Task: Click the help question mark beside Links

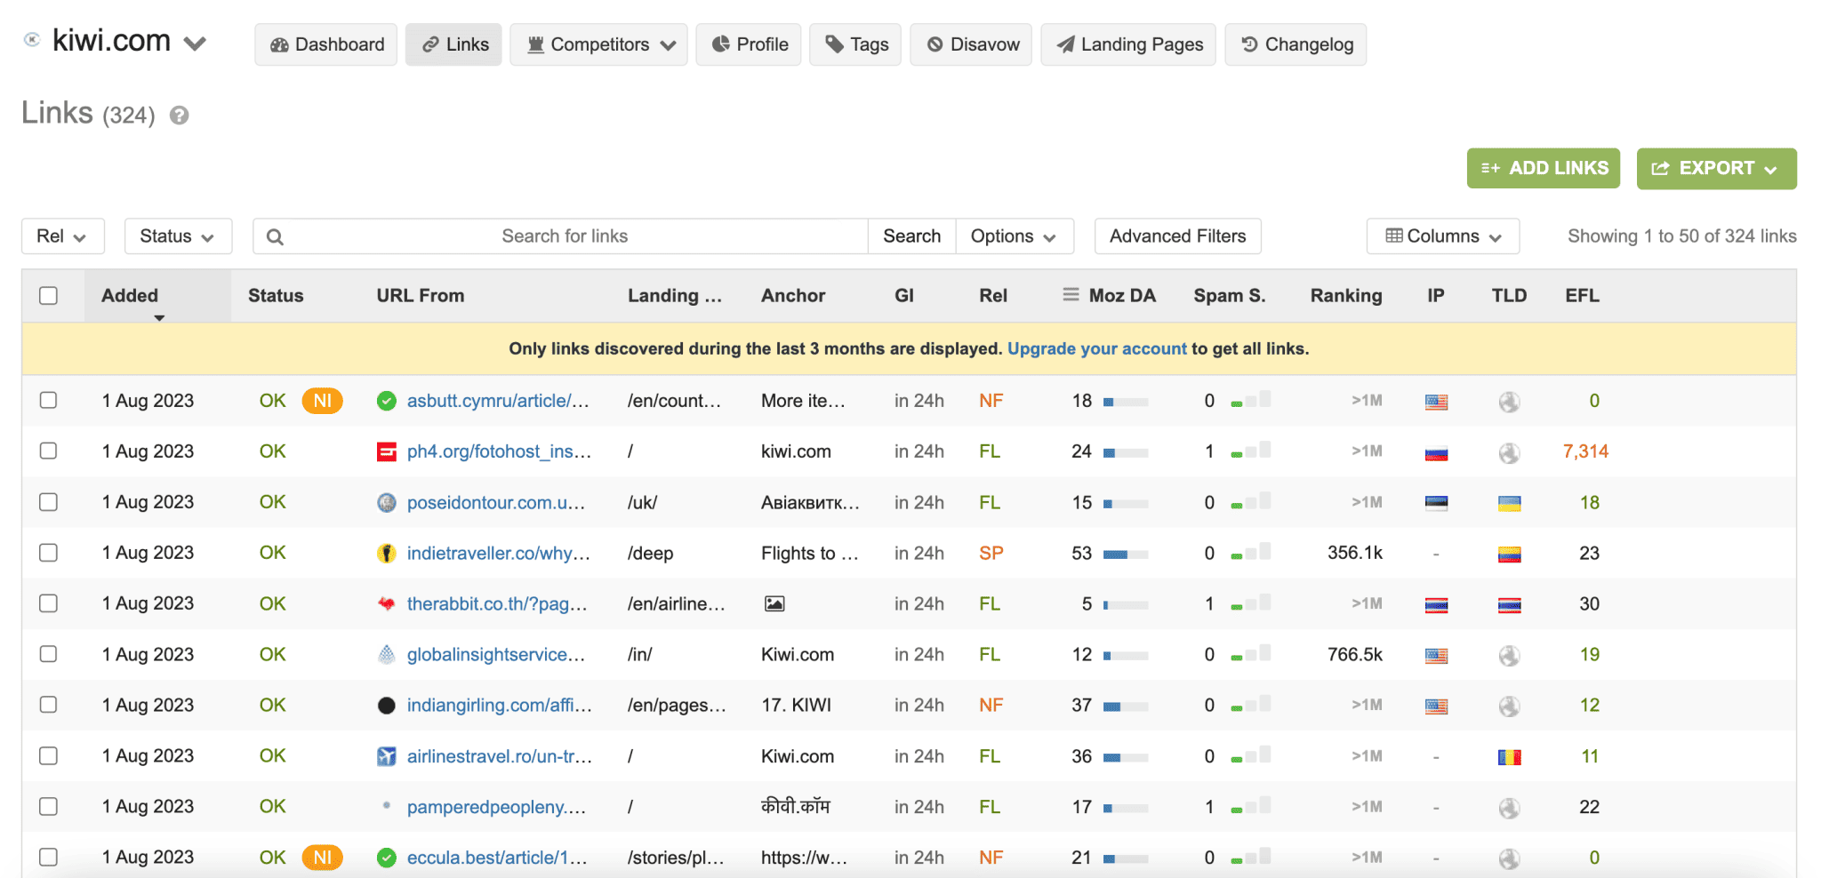Action: click(179, 114)
